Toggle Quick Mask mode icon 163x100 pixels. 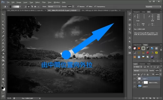pyautogui.click(x=3, y=93)
